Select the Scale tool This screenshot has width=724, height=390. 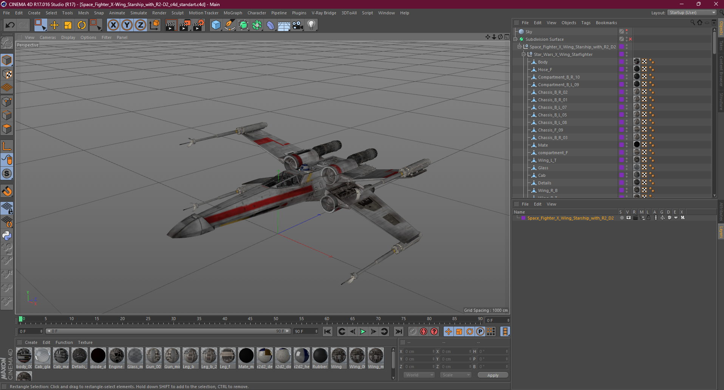point(68,25)
